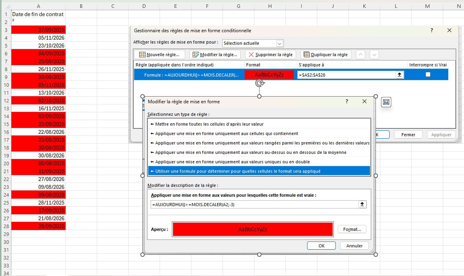This screenshot has height=276, width=464.
Task: Click Annuler in Modifier la règle
Action: click(355, 246)
